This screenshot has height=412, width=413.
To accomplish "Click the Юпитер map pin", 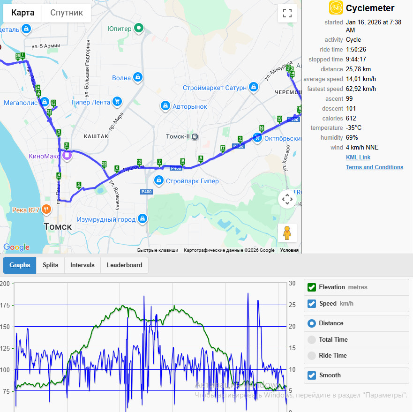I will [x=139, y=28].
